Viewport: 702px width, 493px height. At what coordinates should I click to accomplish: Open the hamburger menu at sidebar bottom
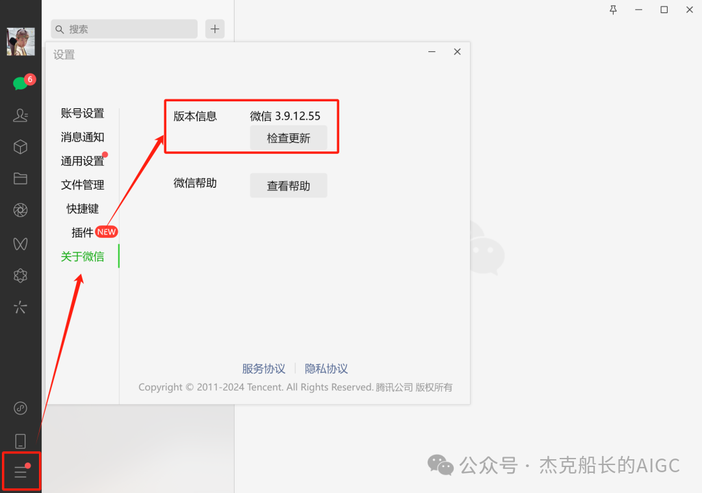click(21, 472)
